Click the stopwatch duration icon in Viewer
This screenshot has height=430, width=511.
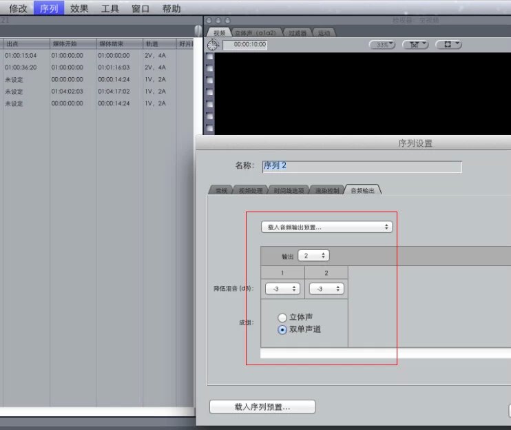[x=213, y=45]
